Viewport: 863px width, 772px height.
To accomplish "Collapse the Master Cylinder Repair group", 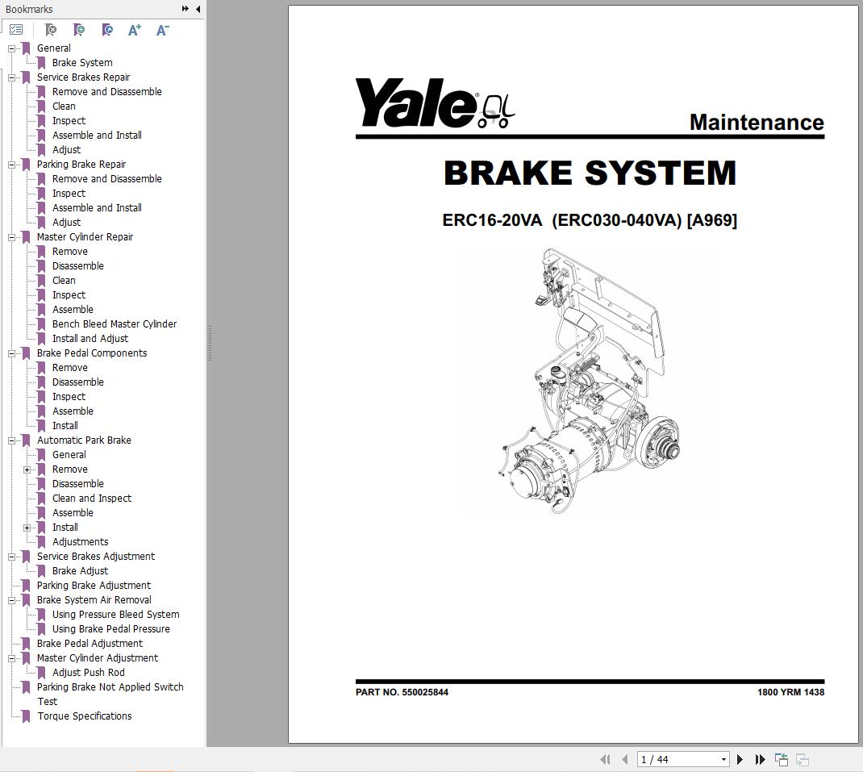I will [x=11, y=237].
